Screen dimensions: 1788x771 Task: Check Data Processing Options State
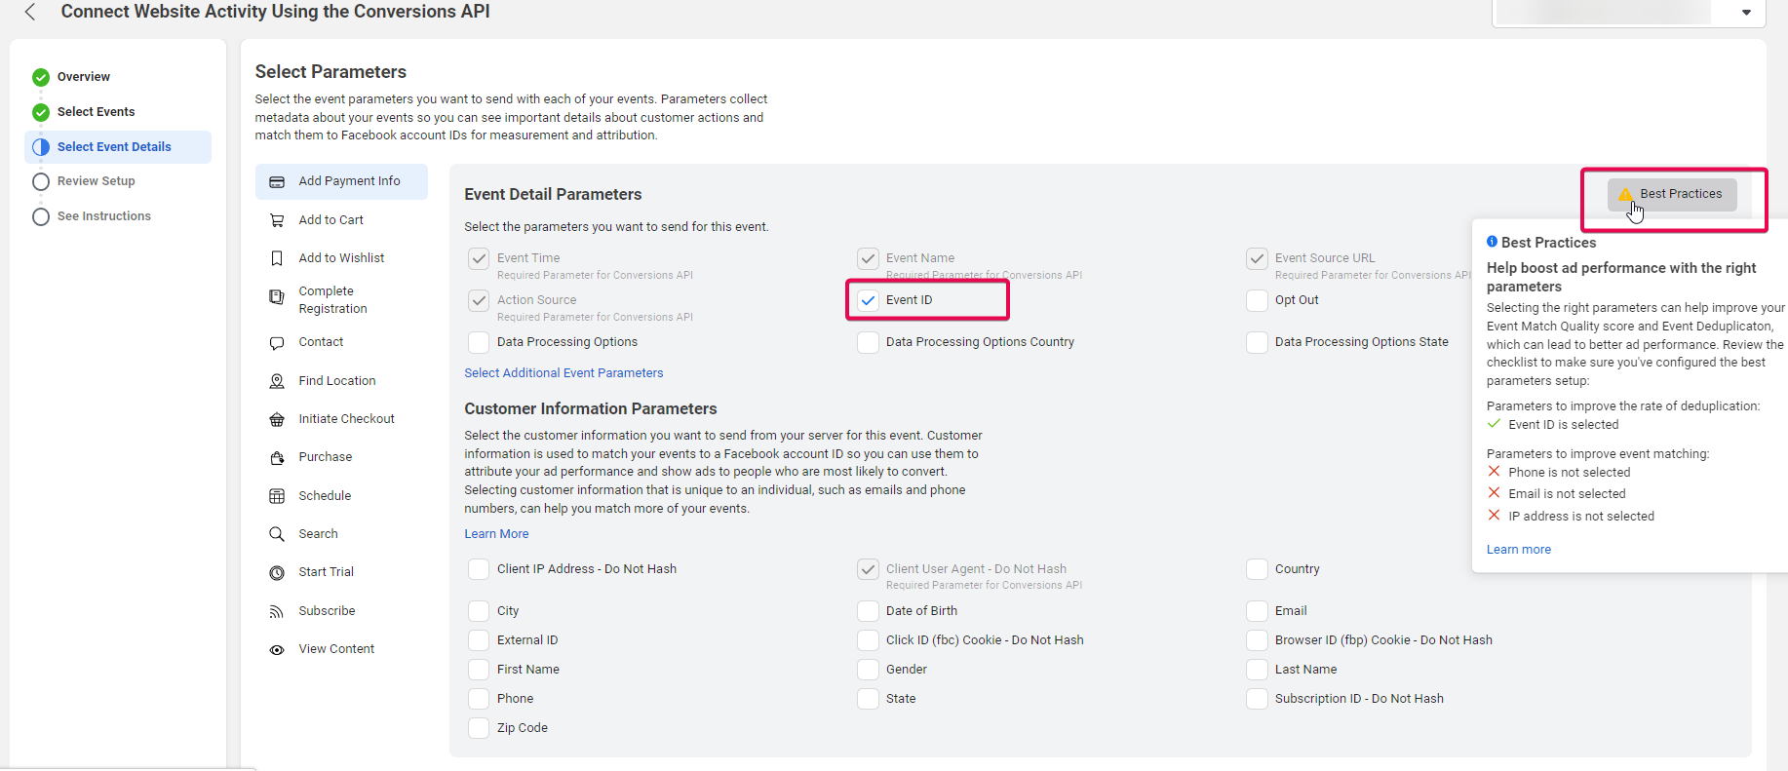point(1257,342)
